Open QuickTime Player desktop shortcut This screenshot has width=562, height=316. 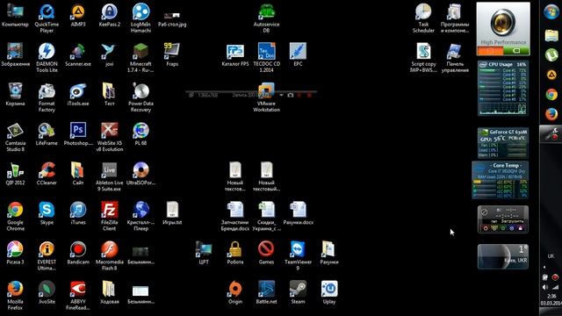point(47,18)
